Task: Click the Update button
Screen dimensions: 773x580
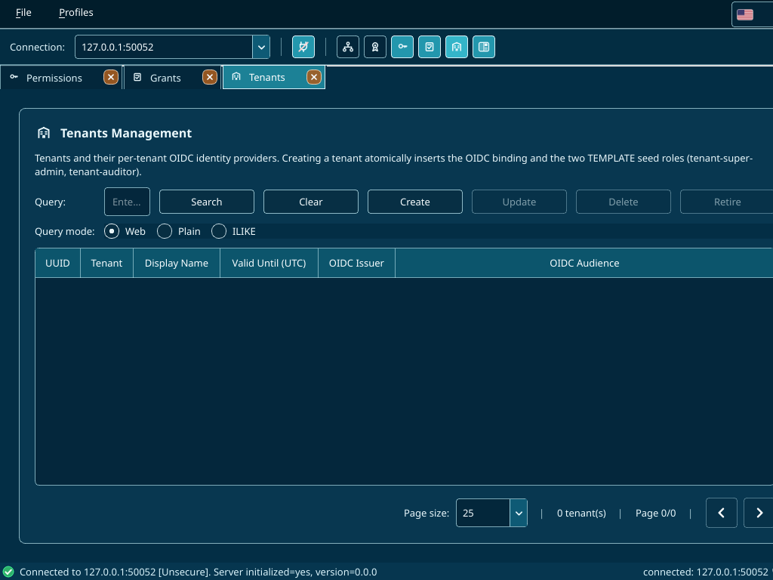Action: point(519,202)
